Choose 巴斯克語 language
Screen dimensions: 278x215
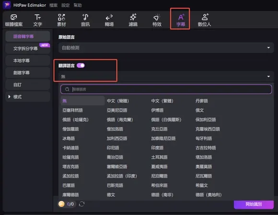[x=115, y=185]
